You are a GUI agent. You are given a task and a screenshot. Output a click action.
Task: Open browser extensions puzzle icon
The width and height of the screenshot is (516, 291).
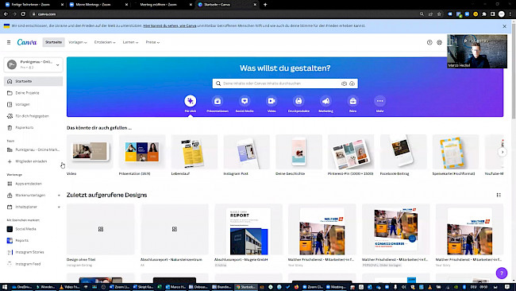484,14
